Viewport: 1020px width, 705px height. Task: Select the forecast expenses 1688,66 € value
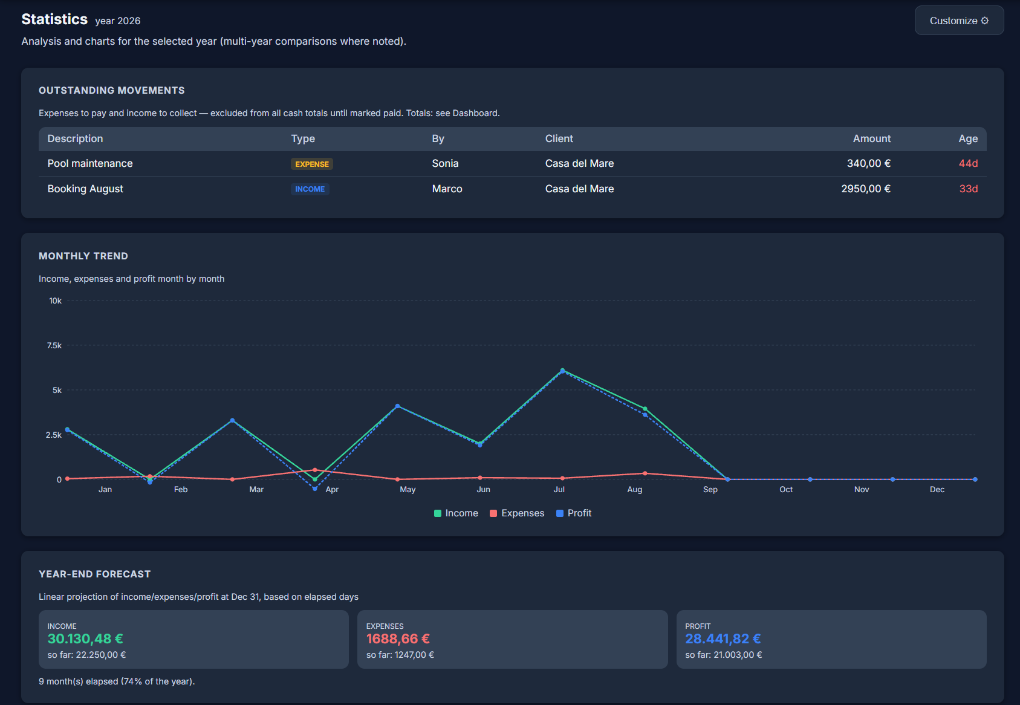398,638
